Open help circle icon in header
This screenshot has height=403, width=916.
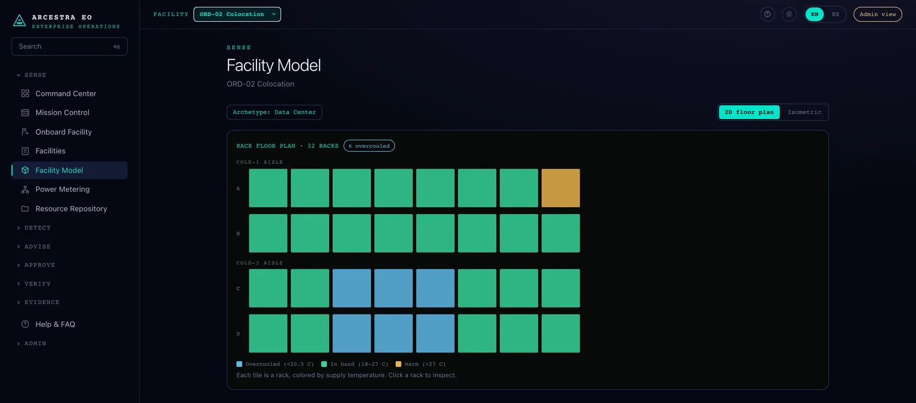[x=768, y=14]
